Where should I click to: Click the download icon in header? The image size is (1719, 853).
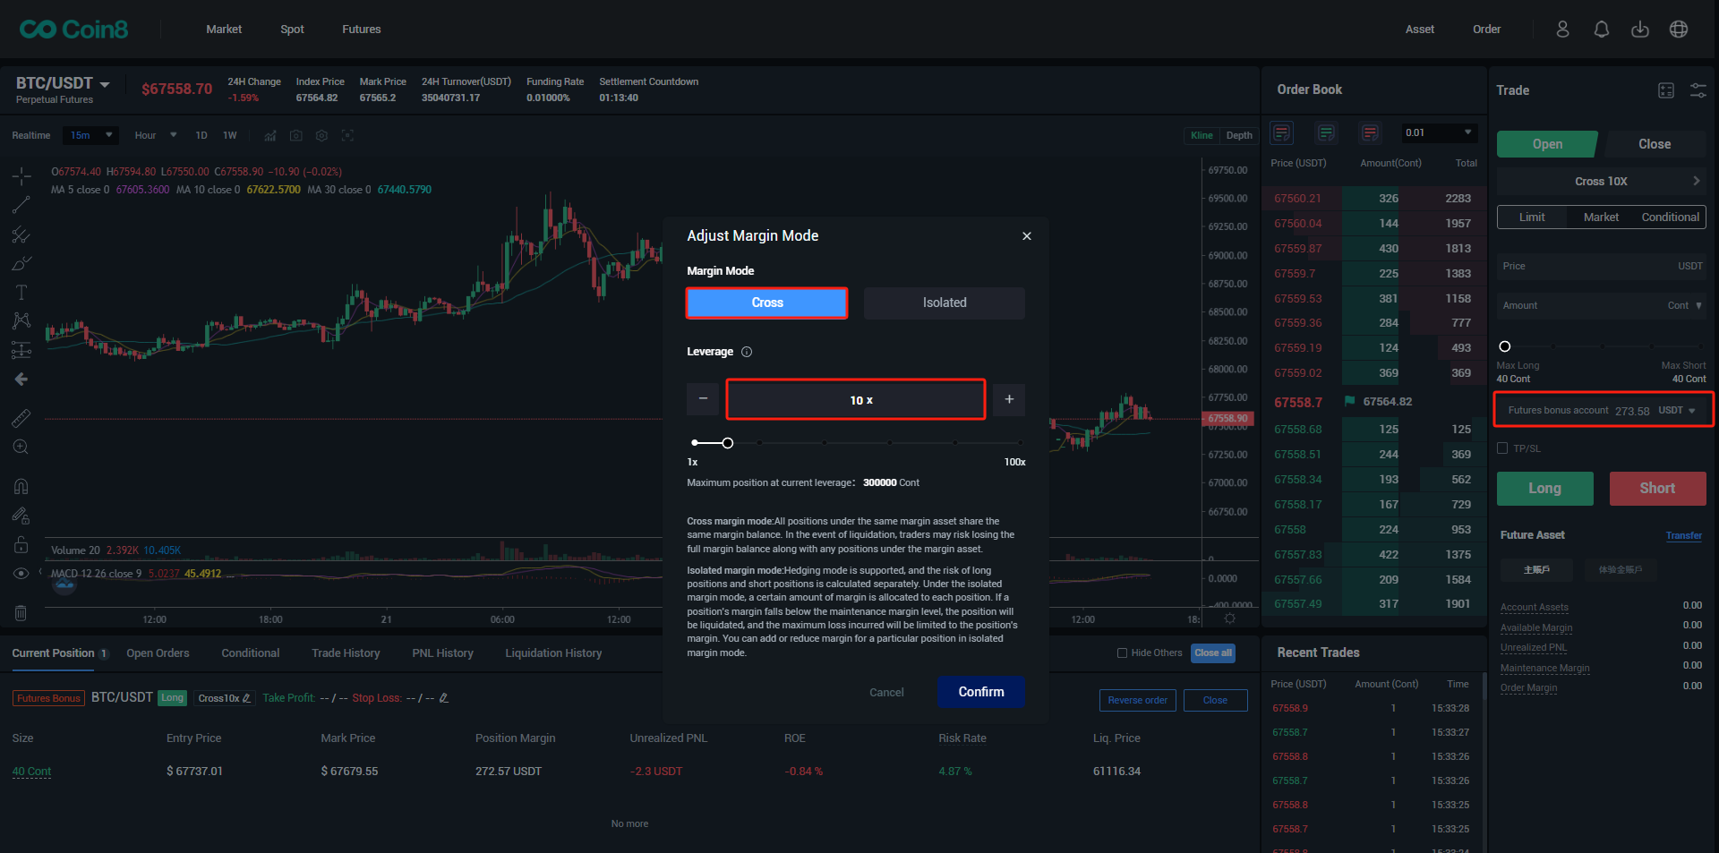(1639, 30)
